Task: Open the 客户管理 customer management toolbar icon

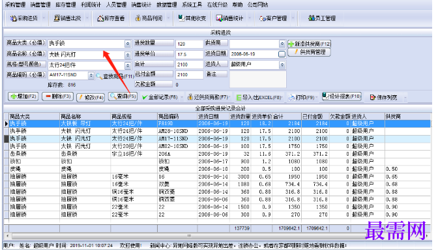Action: (x=273, y=18)
